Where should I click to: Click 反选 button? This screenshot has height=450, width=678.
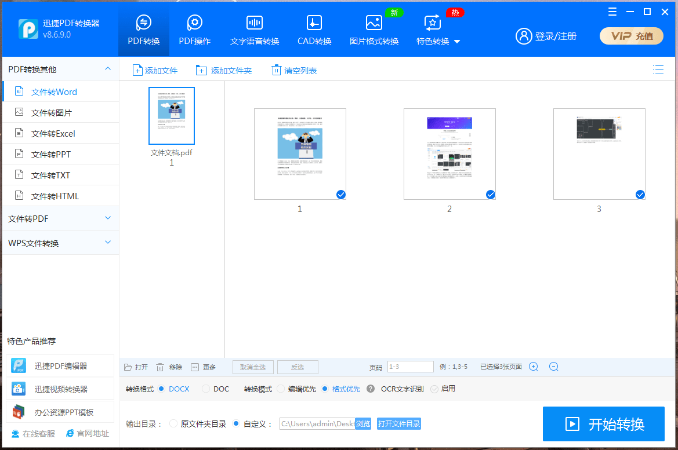[x=298, y=367]
